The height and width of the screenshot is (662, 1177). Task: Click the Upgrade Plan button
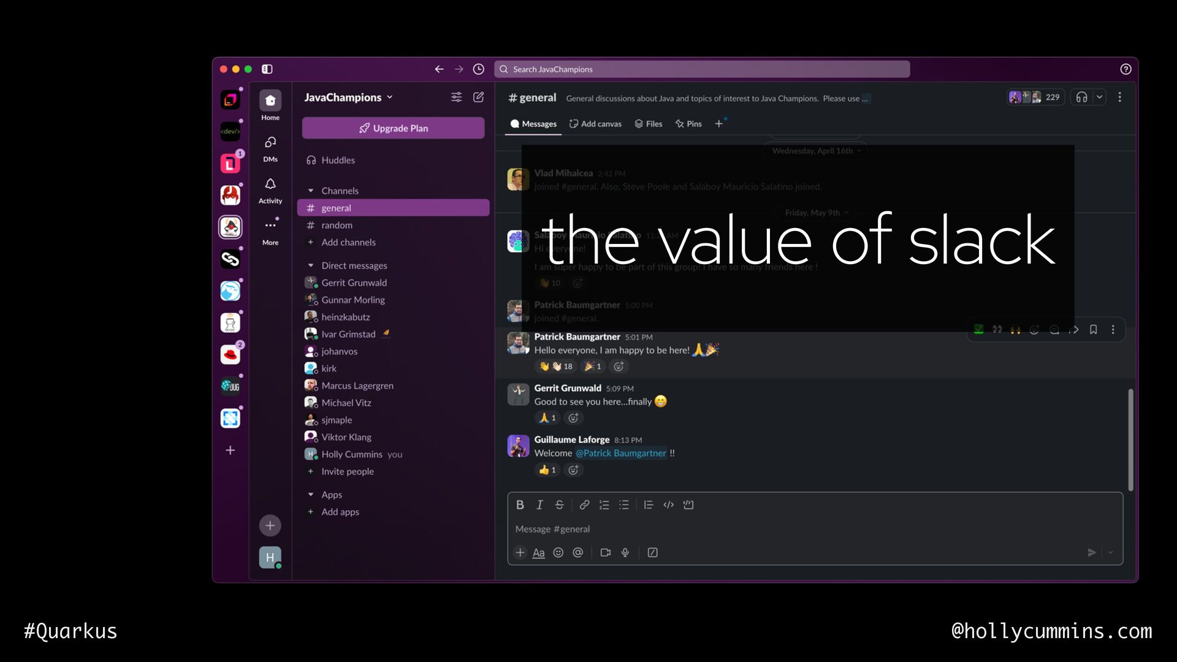click(x=393, y=128)
